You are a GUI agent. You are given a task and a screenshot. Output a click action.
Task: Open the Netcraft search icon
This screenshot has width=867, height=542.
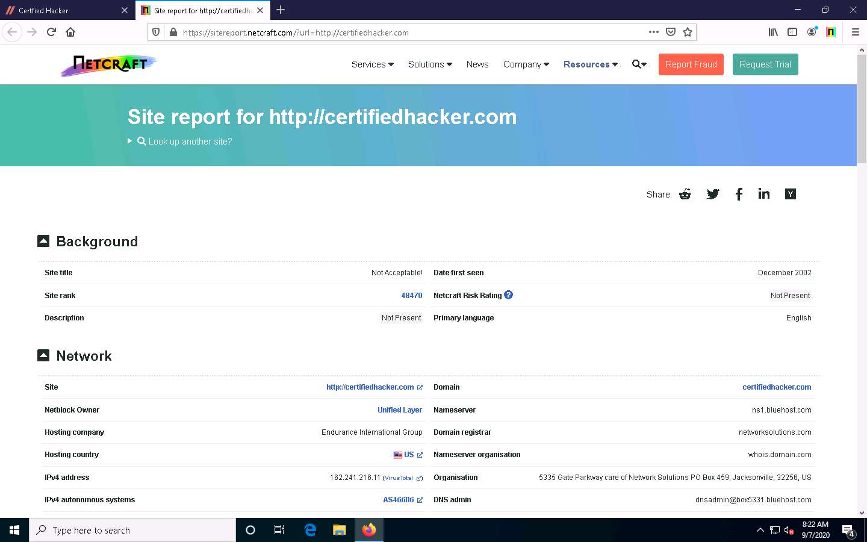(639, 64)
